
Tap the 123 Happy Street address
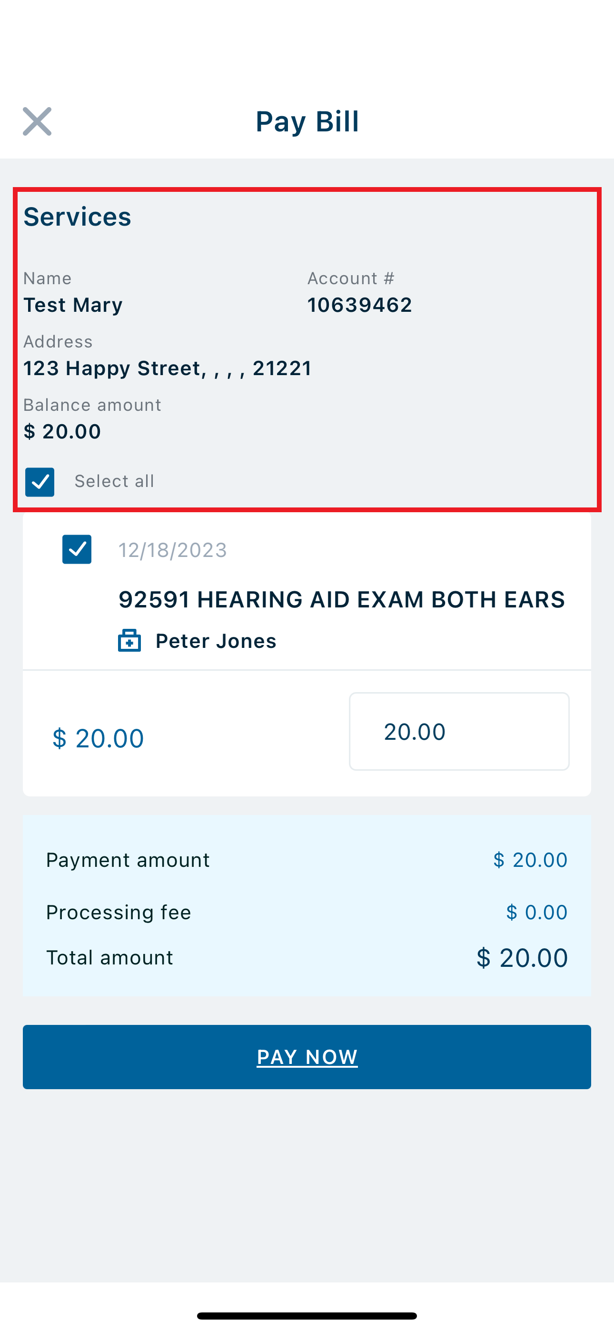[168, 368]
